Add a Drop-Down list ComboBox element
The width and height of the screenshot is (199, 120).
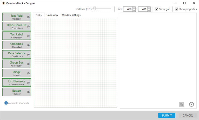tap(17, 26)
